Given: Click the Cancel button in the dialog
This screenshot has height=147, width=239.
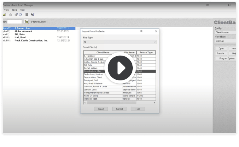Looking at the screenshot, I should click(x=119, y=109).
